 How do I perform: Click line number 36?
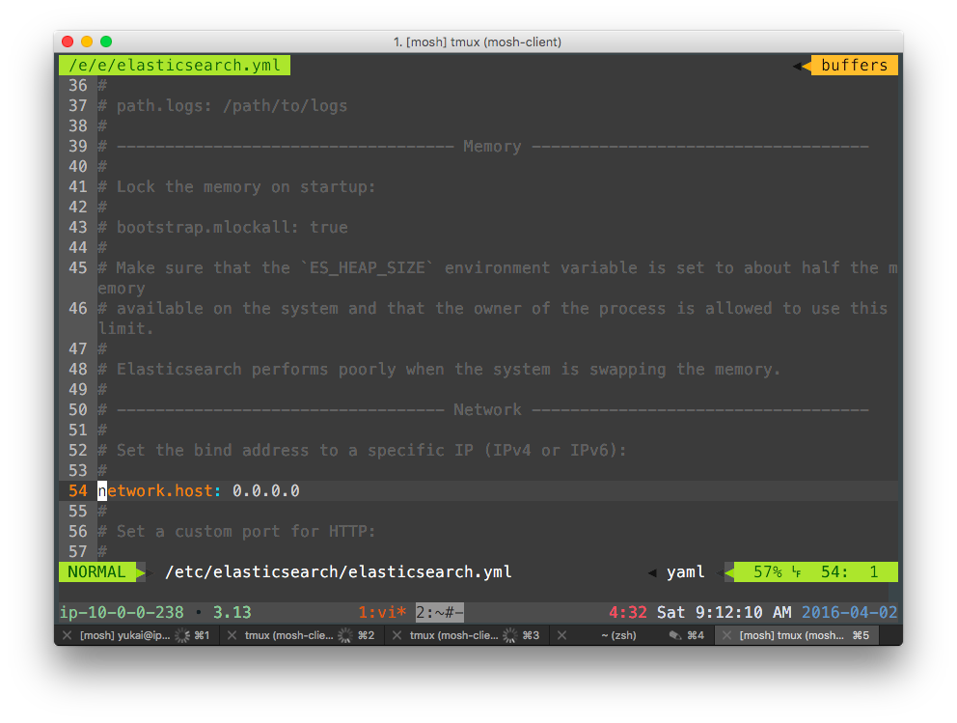(x=77, y=86)
